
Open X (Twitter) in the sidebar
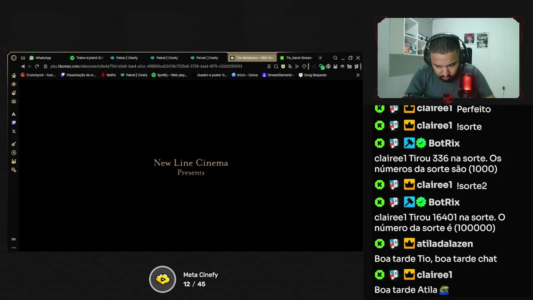pyautogui.click(x=14, y=131)
